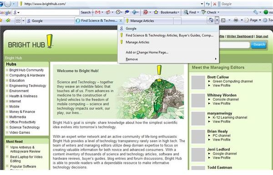Click Google channel under Jerri Ledford
273x175 pixels.
[225, 154]
